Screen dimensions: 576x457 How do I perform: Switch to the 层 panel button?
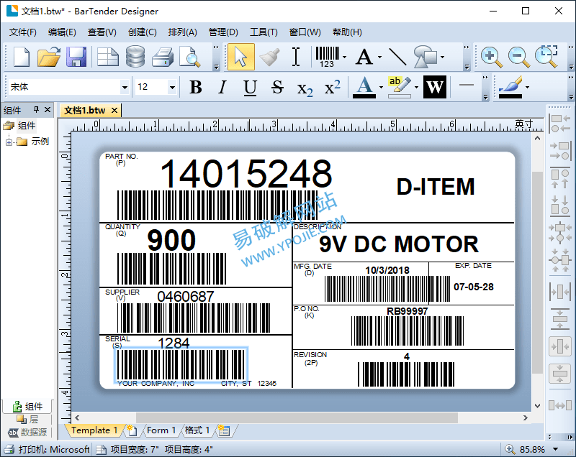[27, 419]
